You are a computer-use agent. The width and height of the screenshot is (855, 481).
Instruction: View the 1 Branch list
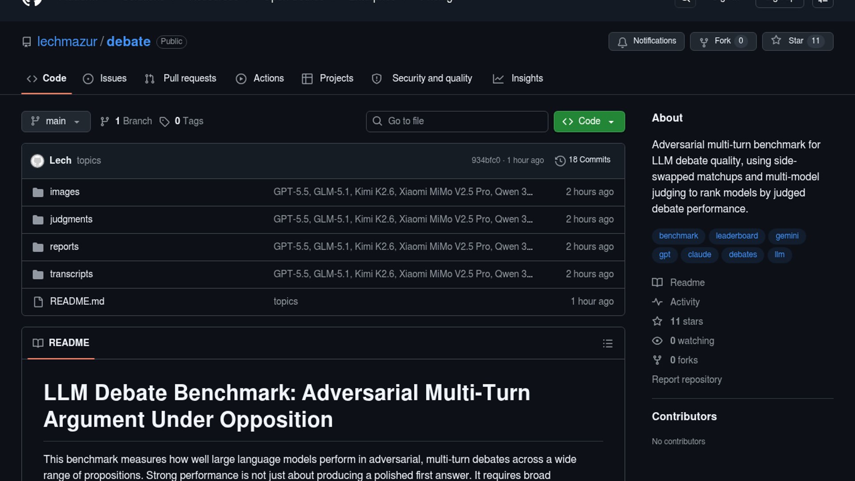click(x=126, y=121)
